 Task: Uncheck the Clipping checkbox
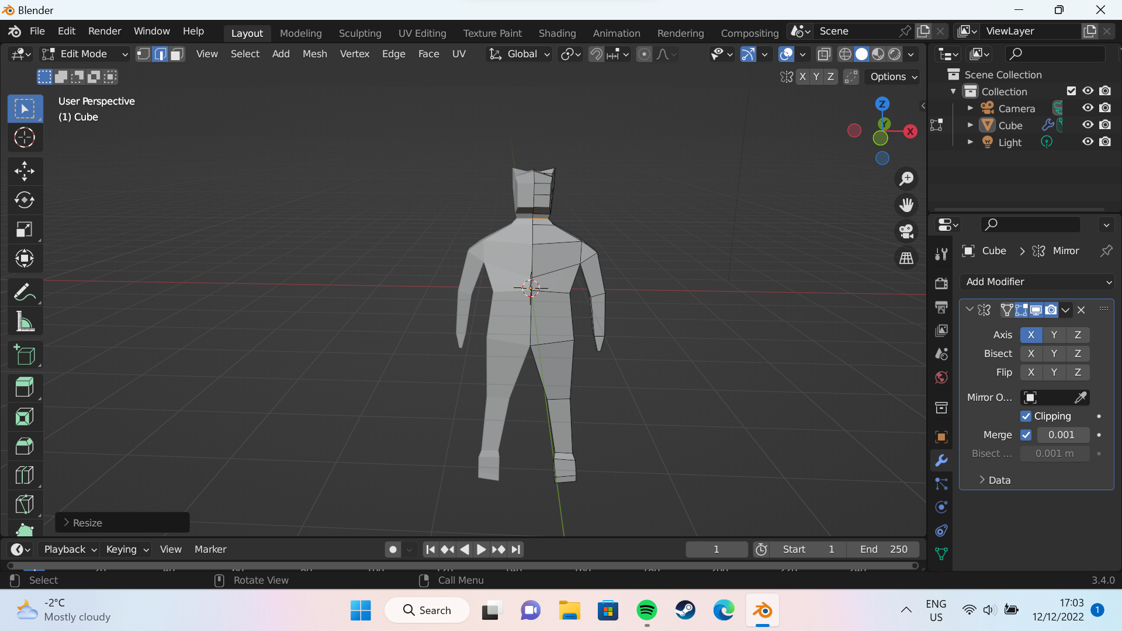tap(1026, 416)
